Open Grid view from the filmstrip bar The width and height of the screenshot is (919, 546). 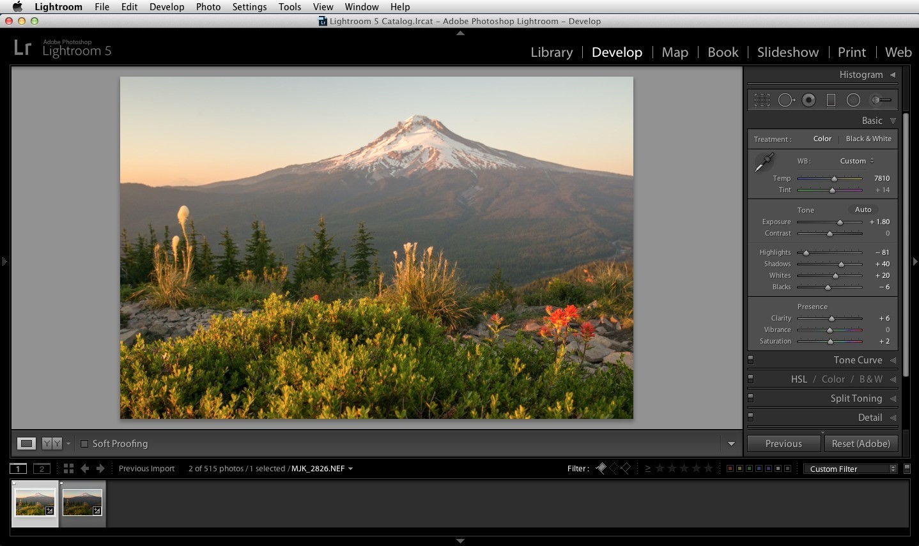68,469
